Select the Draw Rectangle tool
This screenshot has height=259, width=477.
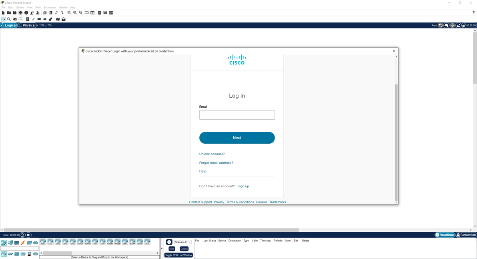pyautogui.click(x=39, y=19)
